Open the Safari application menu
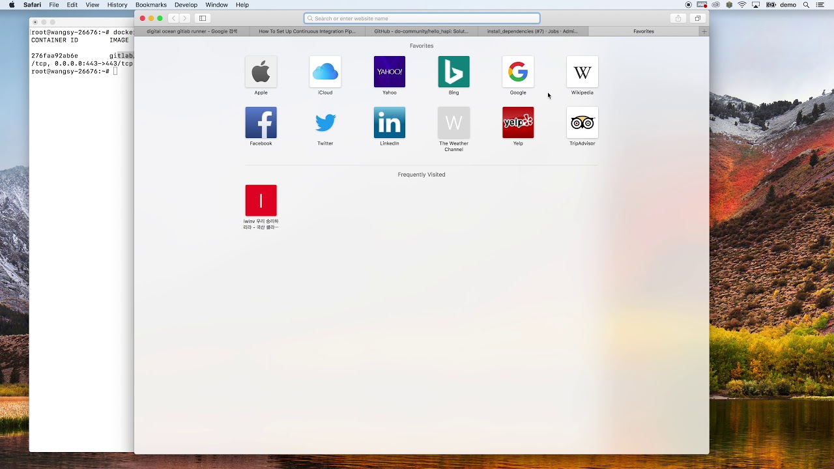Screen dimensions: 834x469 click(x=32, y=5)
